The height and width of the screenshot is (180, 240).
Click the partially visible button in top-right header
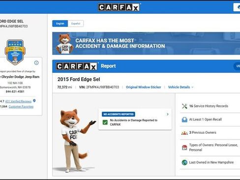[237, 7]
